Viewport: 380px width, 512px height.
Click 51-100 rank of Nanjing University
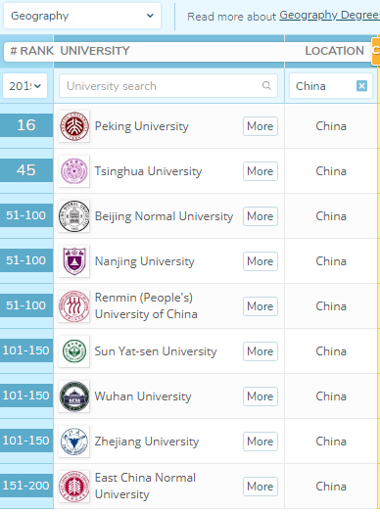coord(26,260)
